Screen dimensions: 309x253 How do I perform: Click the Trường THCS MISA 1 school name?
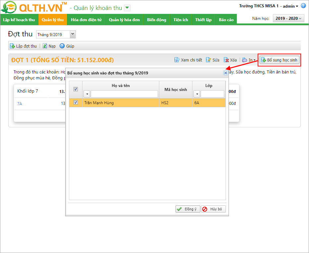259,6
